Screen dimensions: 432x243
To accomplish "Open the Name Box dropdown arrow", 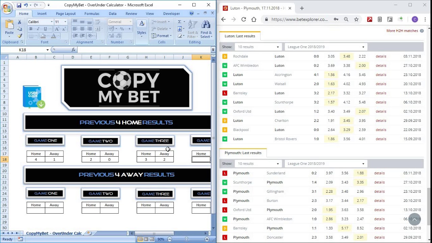I will pos(48,50).
